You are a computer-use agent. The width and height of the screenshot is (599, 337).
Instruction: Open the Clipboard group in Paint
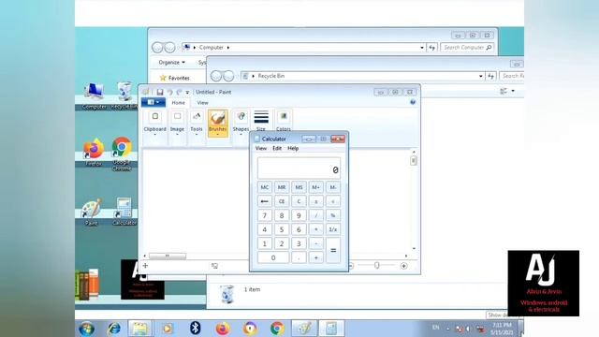[154, 123]
